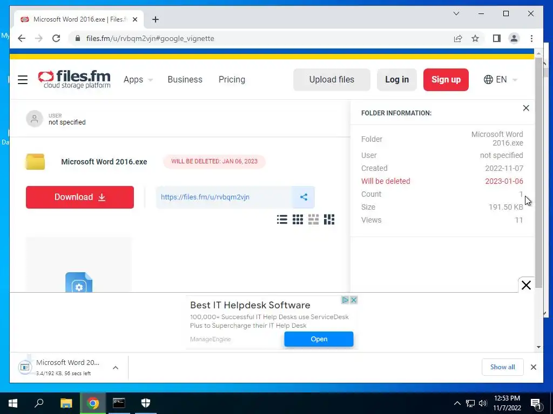View site lock information icon

tap(78, 38)
